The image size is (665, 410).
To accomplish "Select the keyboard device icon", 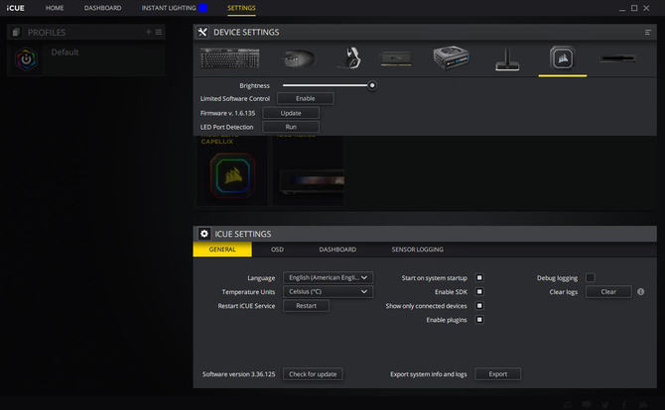I will click(x=229, y=58).
